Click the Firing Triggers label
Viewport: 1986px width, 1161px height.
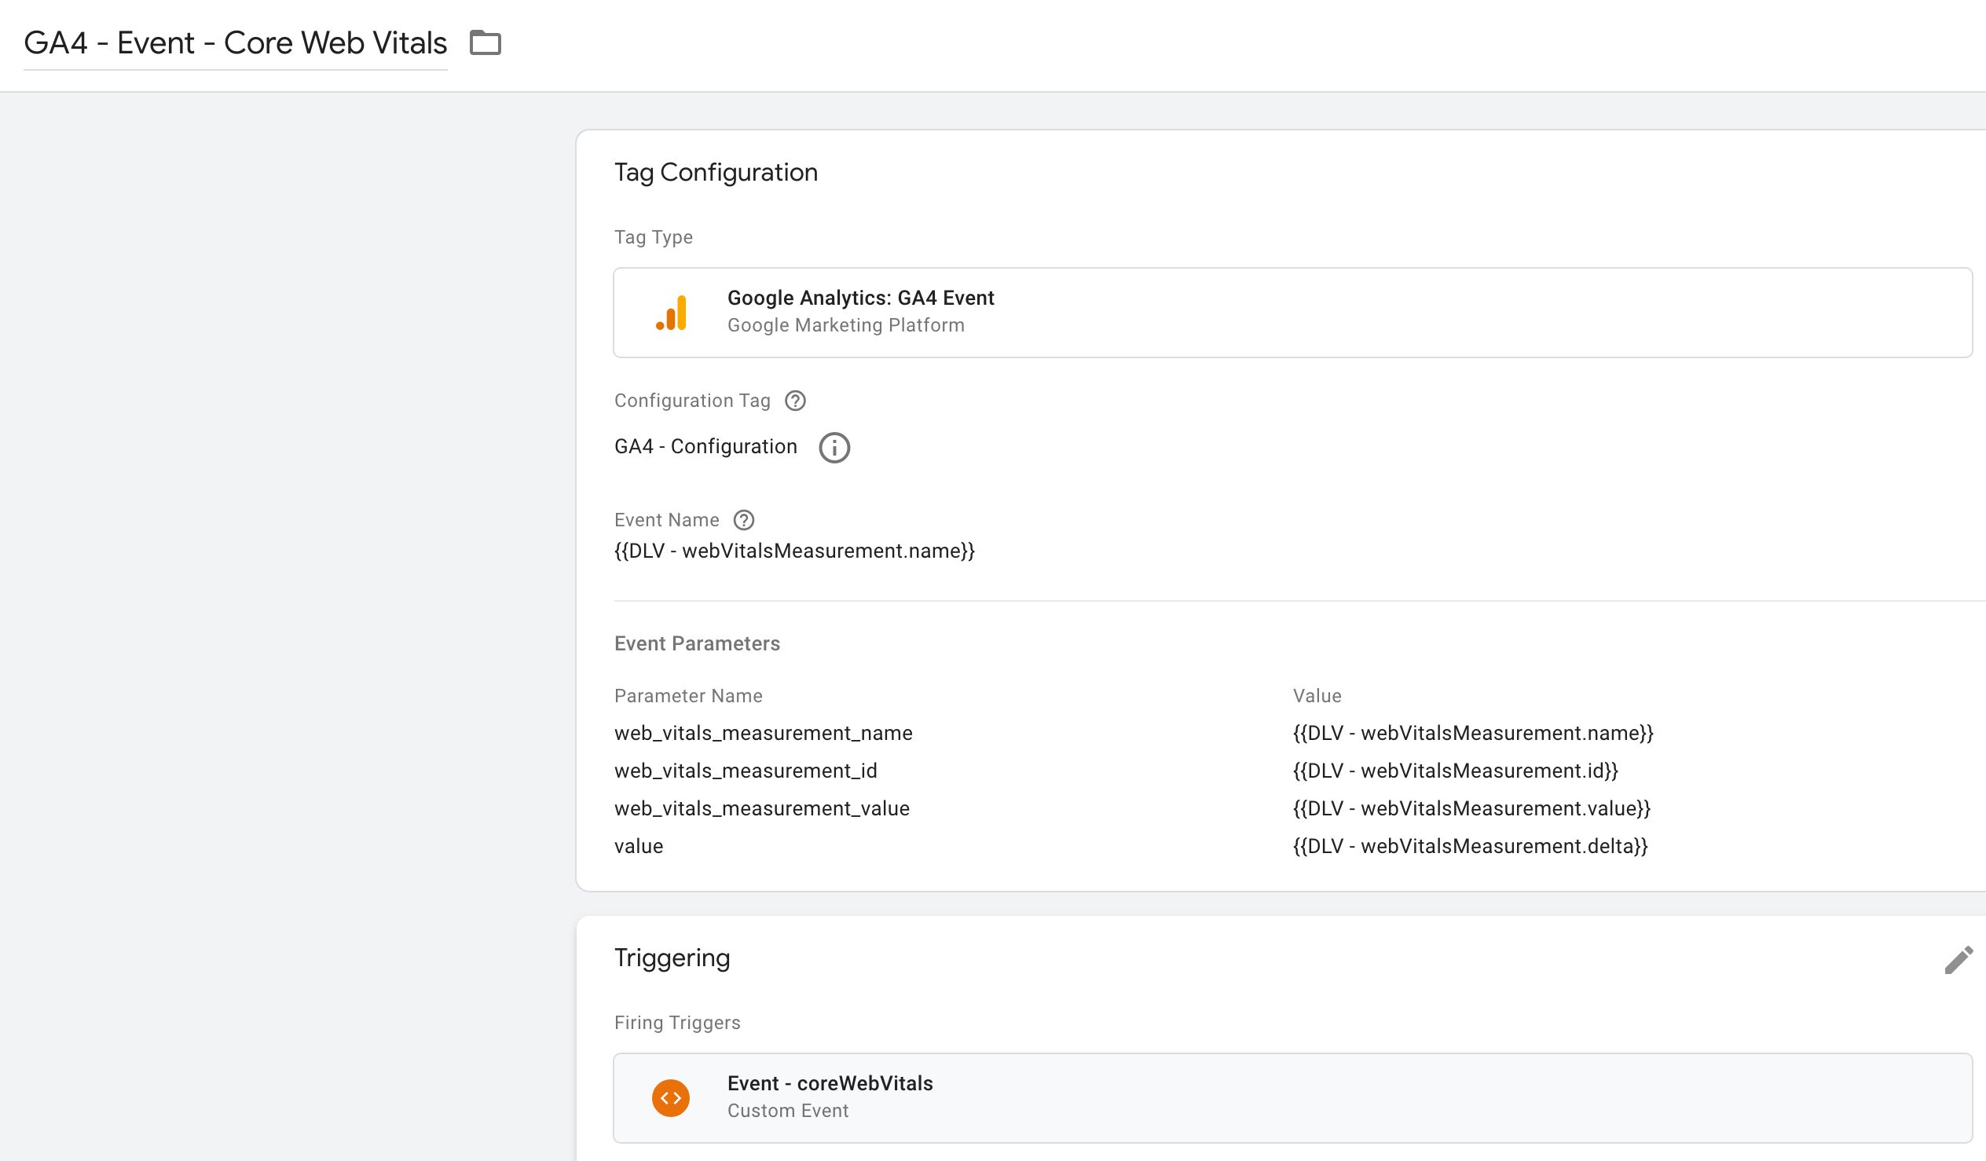click(677, 1022)
